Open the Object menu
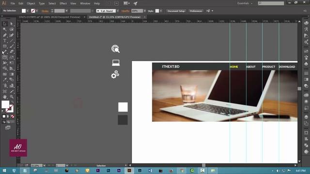The width and height of the screenshot is (310, 174). (31, 3)
